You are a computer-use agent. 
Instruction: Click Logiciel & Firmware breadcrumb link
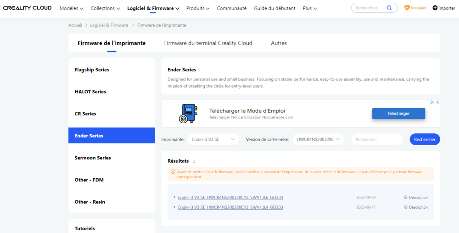tap(109, 25)
